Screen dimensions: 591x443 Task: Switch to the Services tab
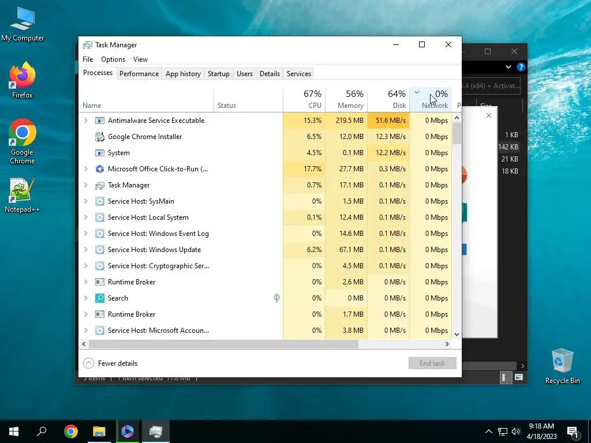click(x=299, y=74)
